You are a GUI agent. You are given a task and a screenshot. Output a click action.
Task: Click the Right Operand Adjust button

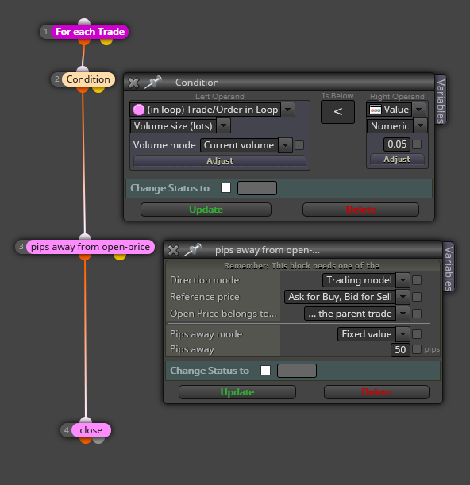tap(397, 160)
